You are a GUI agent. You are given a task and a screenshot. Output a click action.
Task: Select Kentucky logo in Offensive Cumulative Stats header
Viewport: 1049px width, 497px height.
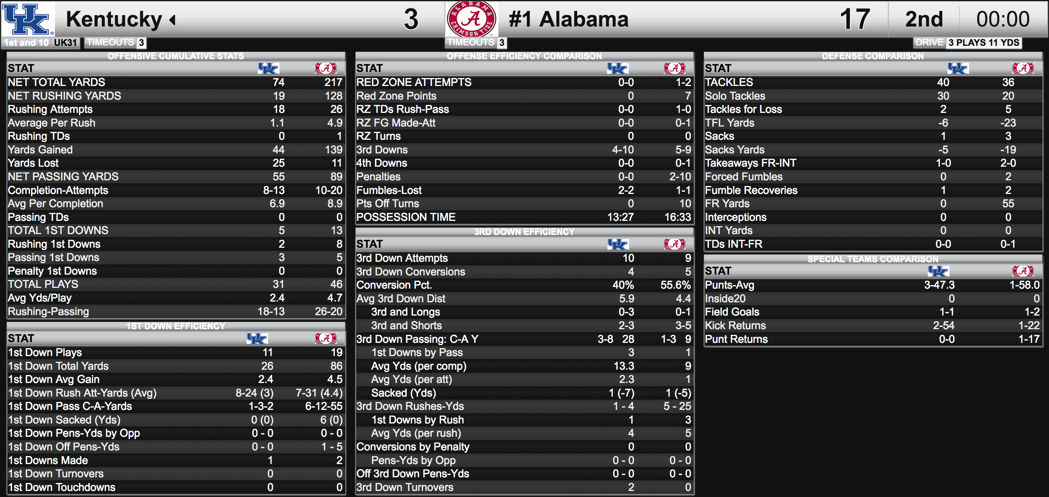pos(268,69)
